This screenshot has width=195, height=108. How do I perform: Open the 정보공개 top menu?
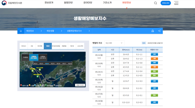click(x=49, y=3)
